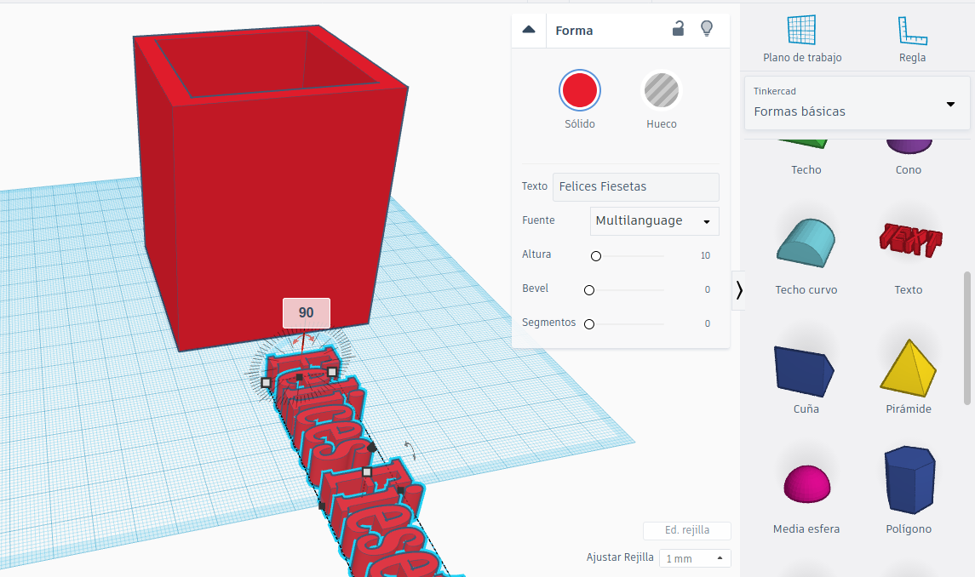Pick the Polígono shape
Viewport: 975px width, 577px height.
(908, 481)
